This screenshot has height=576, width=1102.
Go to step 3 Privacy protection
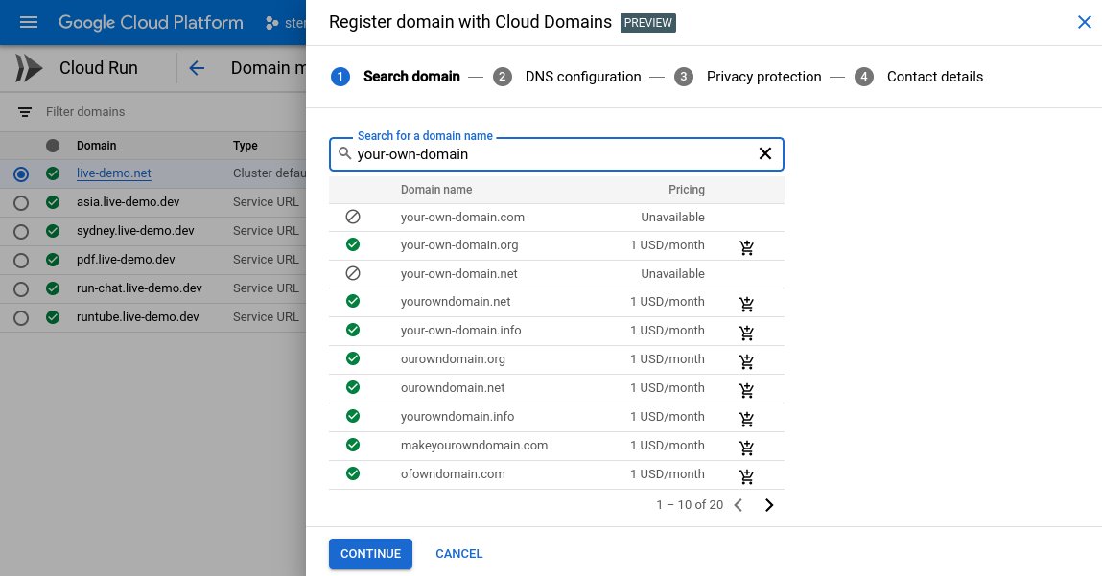(x=748, y=77)
